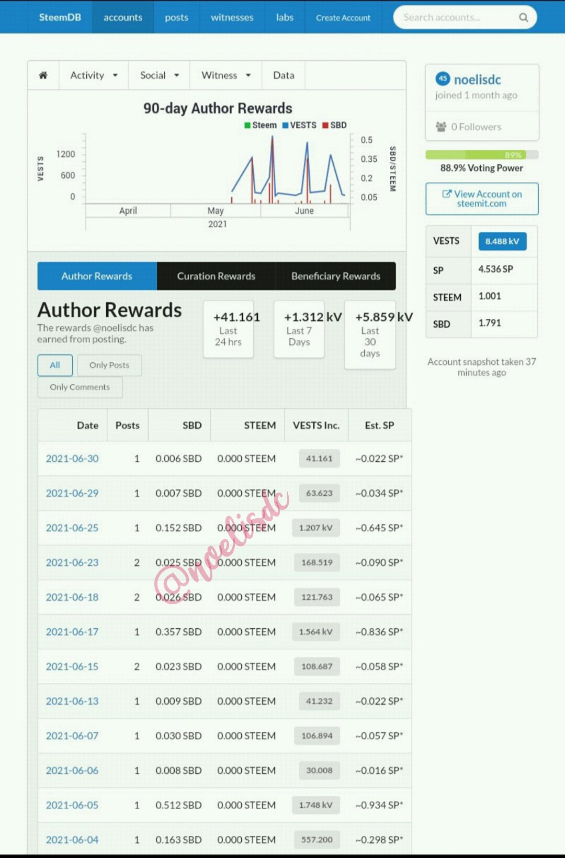565x858 pixels.
Task: Open the witnesses menu item
Action: click(x=232, y=17)
